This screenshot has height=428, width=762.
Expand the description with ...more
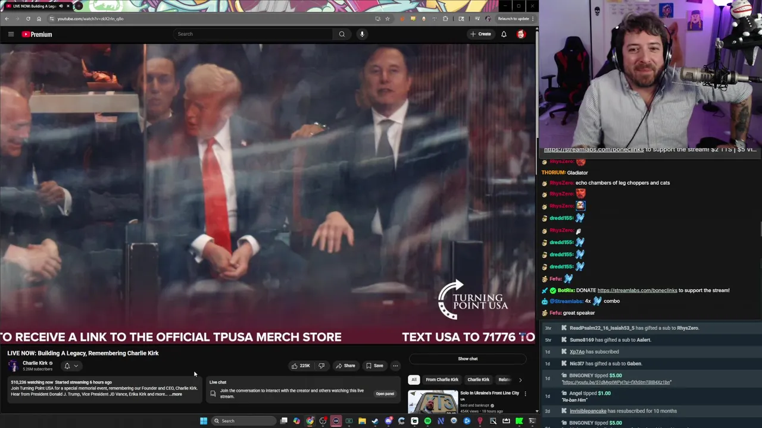pyautogui.click(x=176, y=394)
